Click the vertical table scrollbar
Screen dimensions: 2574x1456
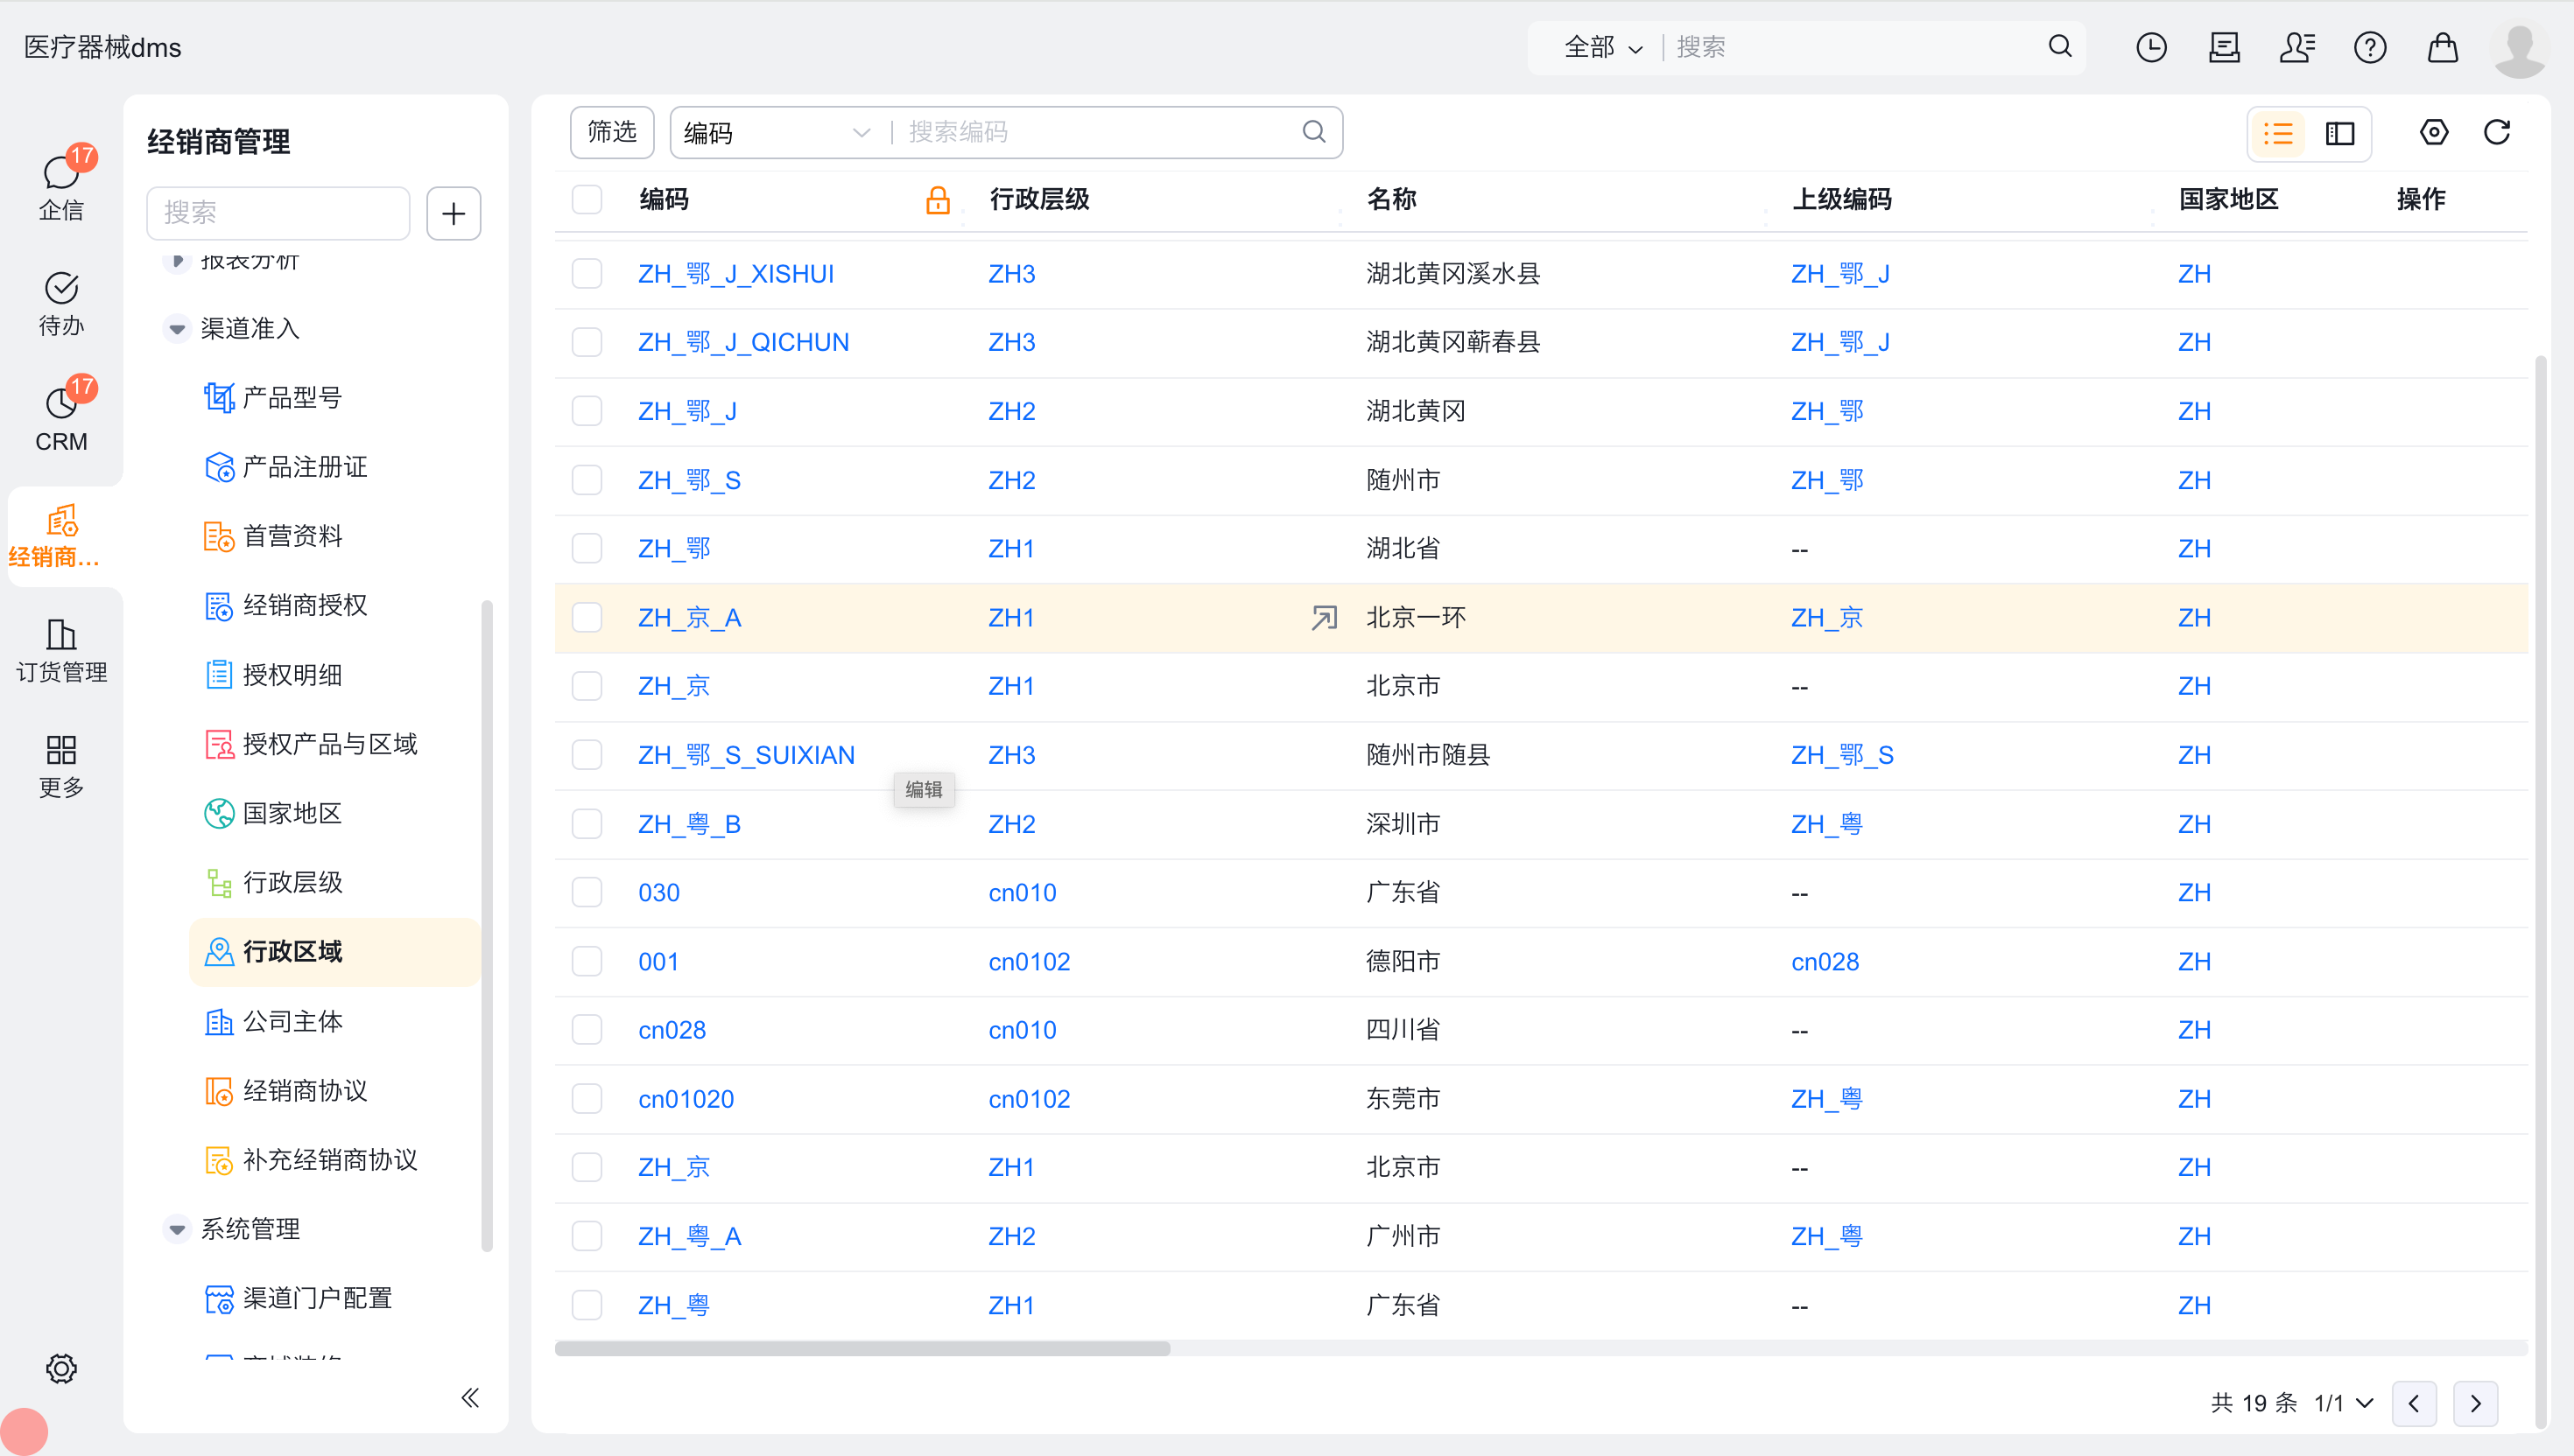coord(2541,890)
